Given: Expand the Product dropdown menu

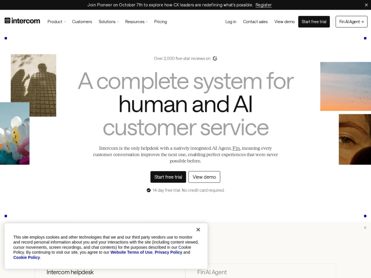Looking at the screenshot, I should coord(56,22).
